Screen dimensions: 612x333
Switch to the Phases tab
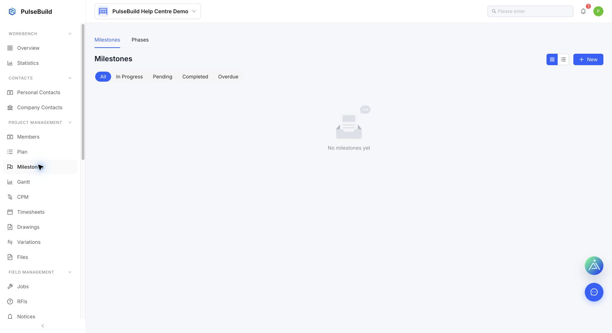coord(140,40)
